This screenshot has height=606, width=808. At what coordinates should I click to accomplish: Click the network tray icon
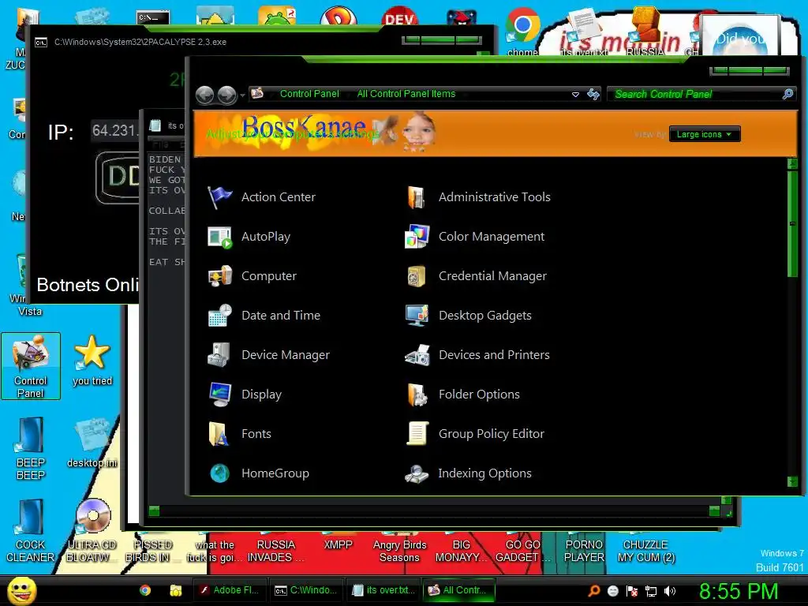(651, 591)
